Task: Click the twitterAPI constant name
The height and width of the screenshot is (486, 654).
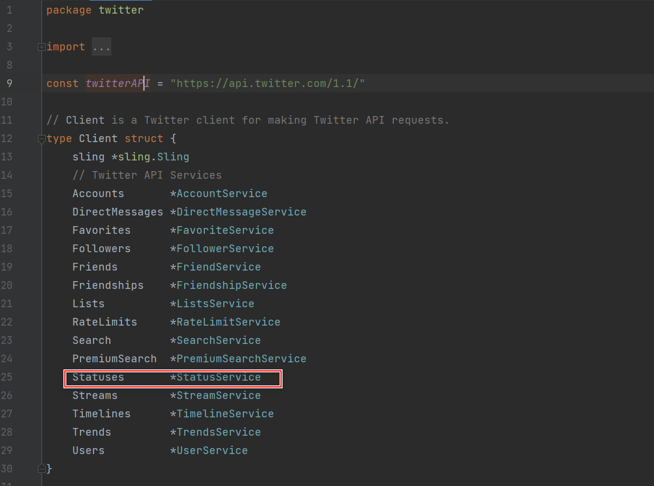Action: coord(118,83)
